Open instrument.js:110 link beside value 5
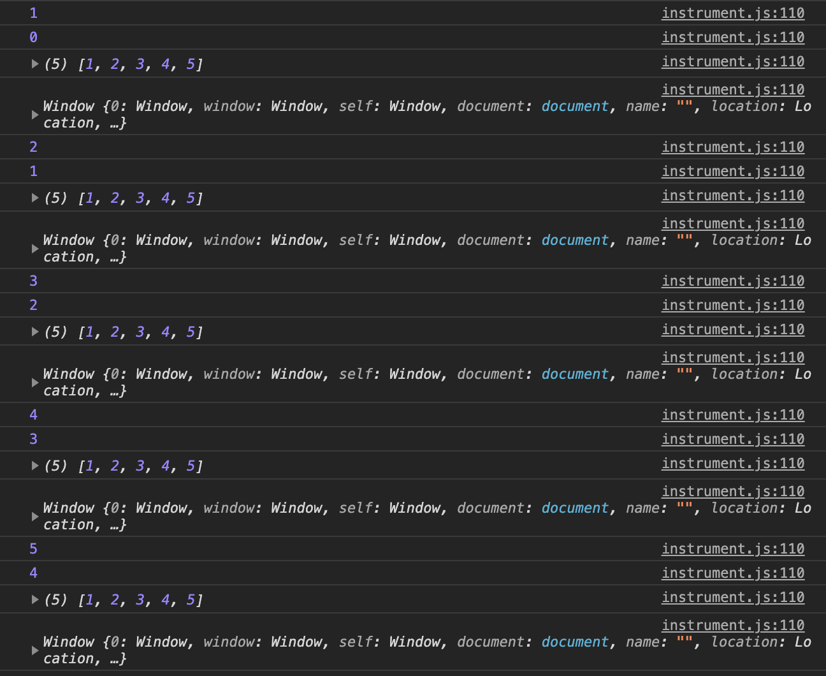Viewport: 826px width, 676px height. (x=733, y=548)
